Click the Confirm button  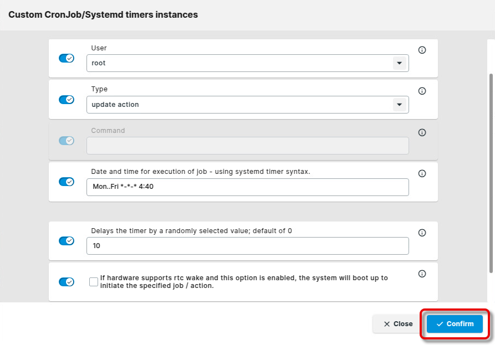click(x=455, y=324)
